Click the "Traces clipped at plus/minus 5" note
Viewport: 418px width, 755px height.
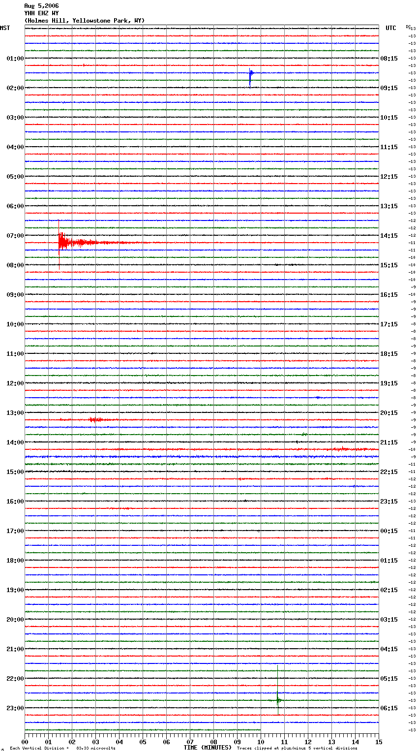(297, 749)
